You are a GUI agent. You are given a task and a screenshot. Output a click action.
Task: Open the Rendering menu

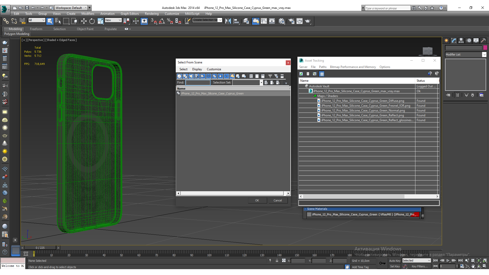click(152, 14)
